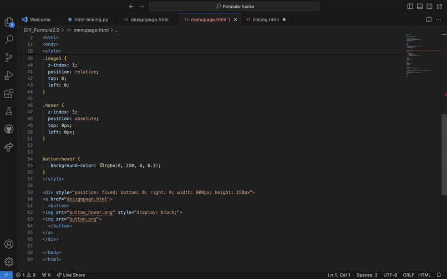
Task: Click the button:hover selector text
Action: coord(58,158)
